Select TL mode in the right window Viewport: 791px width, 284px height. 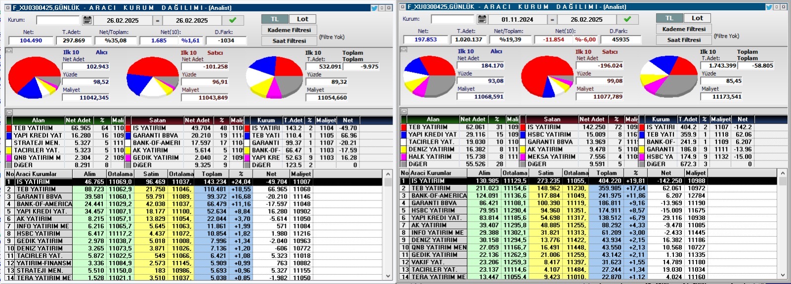tap(669, 18)
